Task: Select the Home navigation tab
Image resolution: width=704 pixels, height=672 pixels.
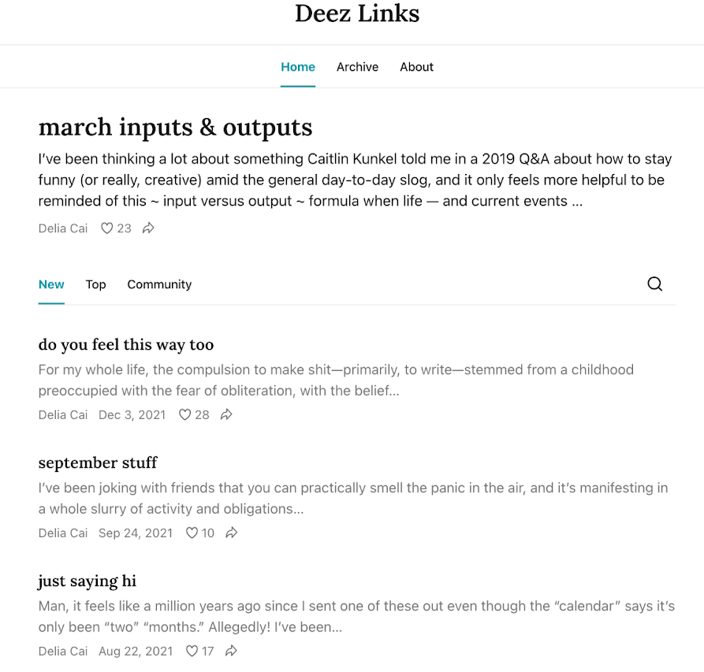Action: tap(298, 67)
